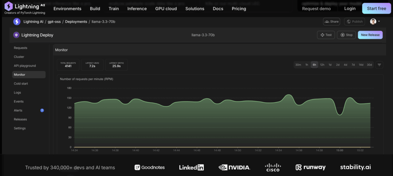Switch the time range to 12h

(x=322, y=65)
